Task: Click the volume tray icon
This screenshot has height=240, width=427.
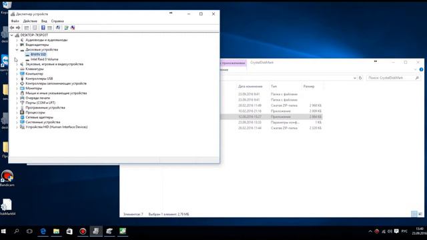Action: click(390, 231)
